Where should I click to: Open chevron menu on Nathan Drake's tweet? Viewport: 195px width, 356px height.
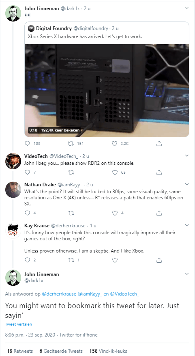click(187, 184)
